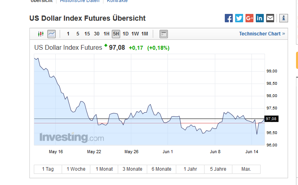Select the 1H interval

(x=106, y=34)
